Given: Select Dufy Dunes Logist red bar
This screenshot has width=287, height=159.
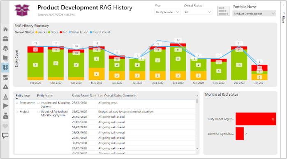Looking at the screenshot, I should tap(256, 119).
